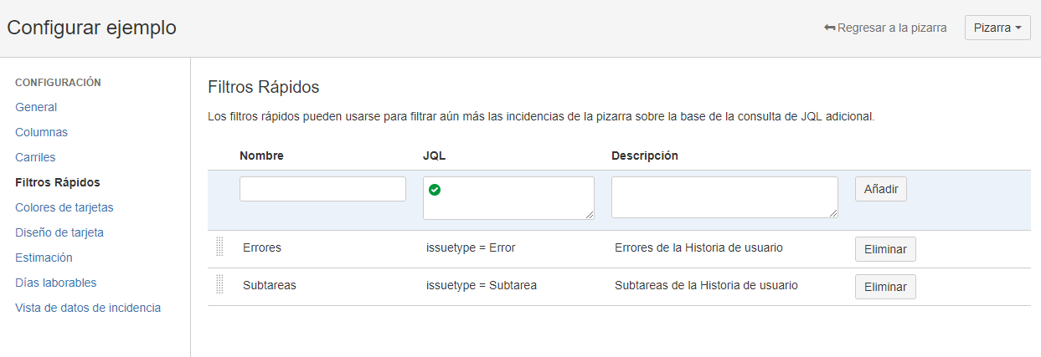Open Días laborables section
Viewport: 1041px width, 357px height.
(x=55, y=283)
